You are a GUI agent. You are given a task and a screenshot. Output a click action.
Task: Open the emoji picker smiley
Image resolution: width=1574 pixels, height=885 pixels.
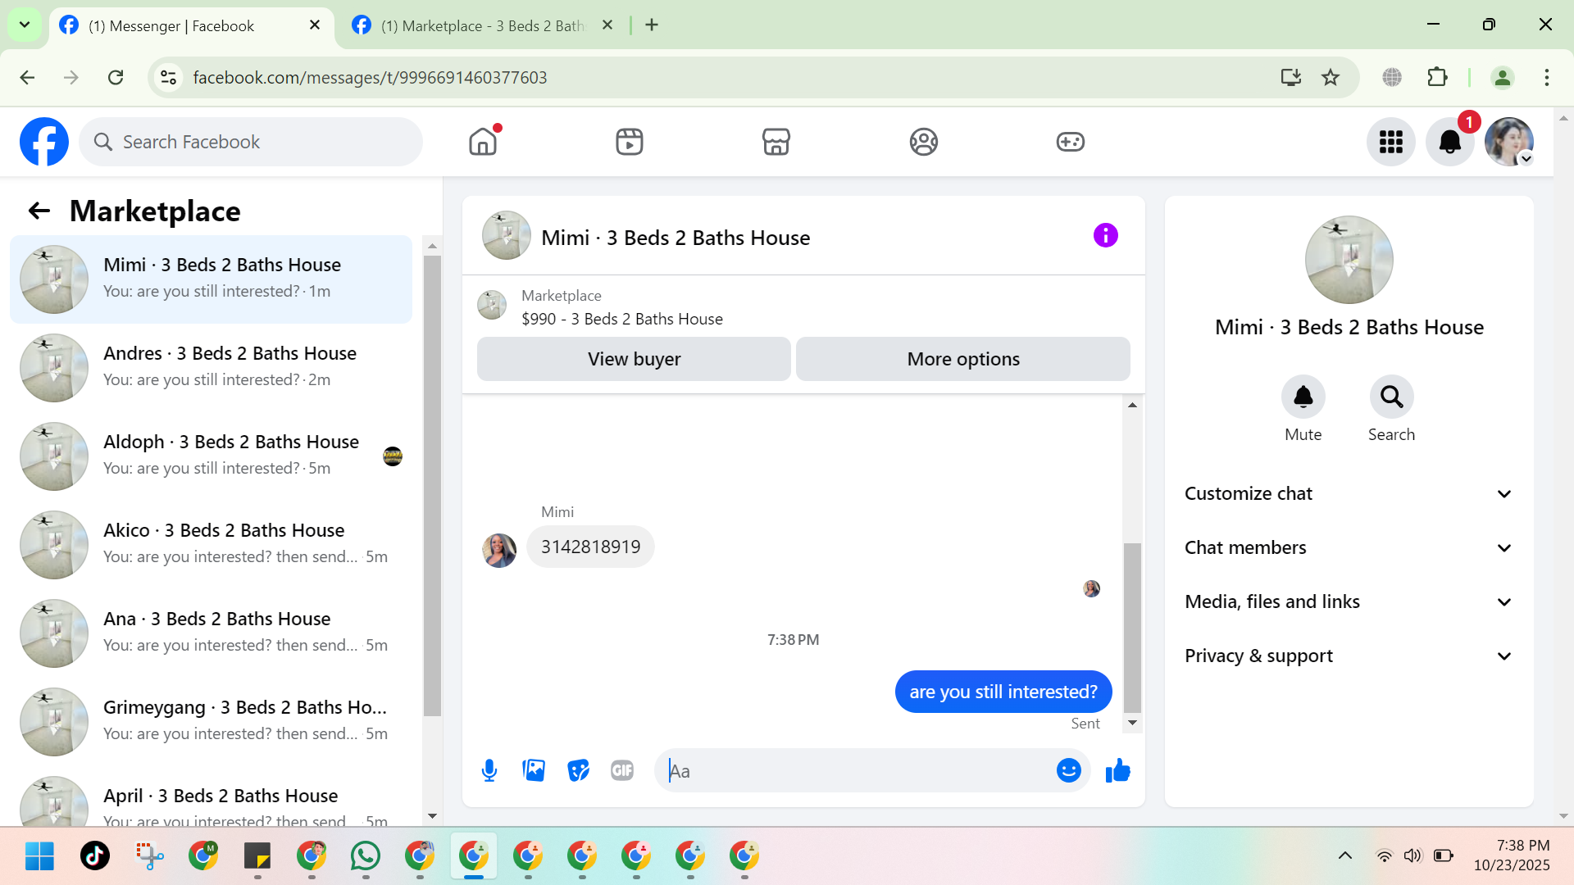click(1068, 770)
